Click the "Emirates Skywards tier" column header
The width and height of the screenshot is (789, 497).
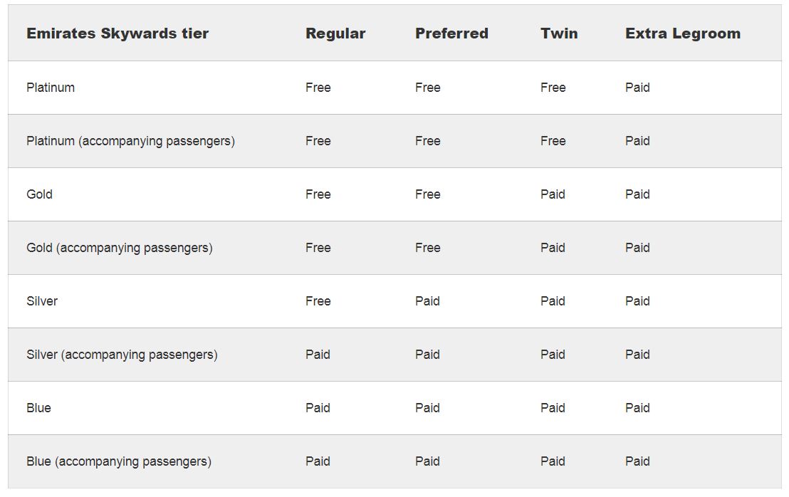tap(117, 33)
